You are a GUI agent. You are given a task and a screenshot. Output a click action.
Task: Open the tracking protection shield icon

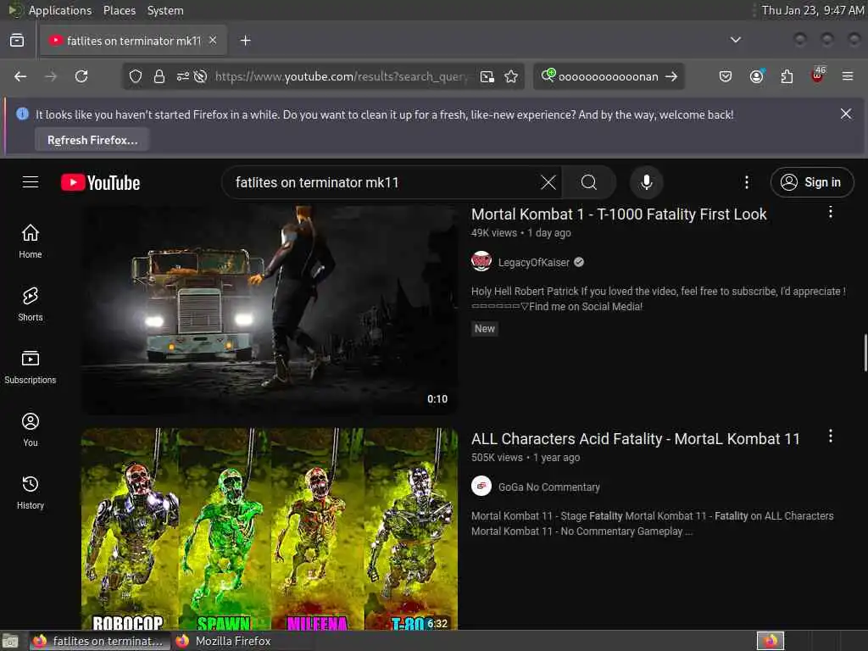coord(136,76)
